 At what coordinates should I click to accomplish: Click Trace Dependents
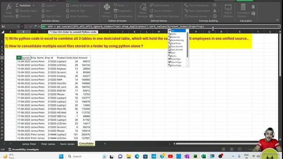click(x=197, y=11)
